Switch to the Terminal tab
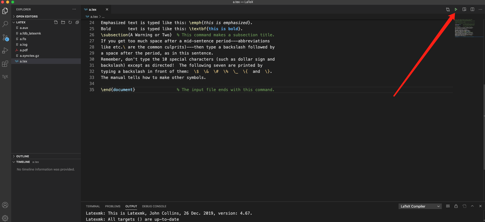This screenshot has width=485, height=222. pyautogui.click(x=93, y=206)
